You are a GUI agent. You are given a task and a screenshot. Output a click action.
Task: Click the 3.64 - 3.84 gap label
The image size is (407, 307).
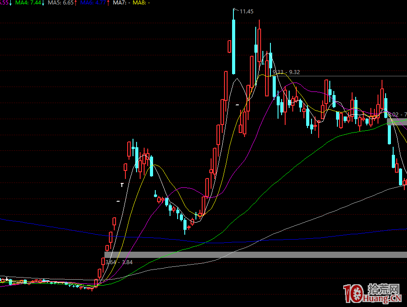point(119,262)
